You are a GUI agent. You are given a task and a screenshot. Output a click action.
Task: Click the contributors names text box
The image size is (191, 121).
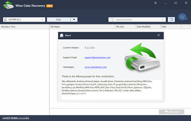112,90
